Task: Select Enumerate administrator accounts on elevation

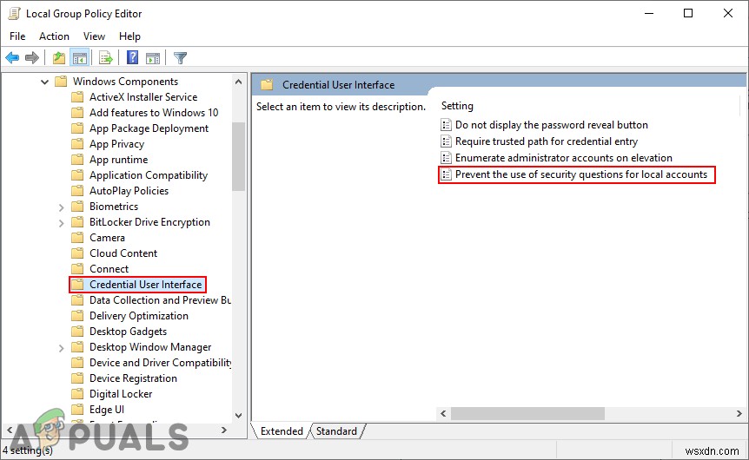Action: point(563,158)
